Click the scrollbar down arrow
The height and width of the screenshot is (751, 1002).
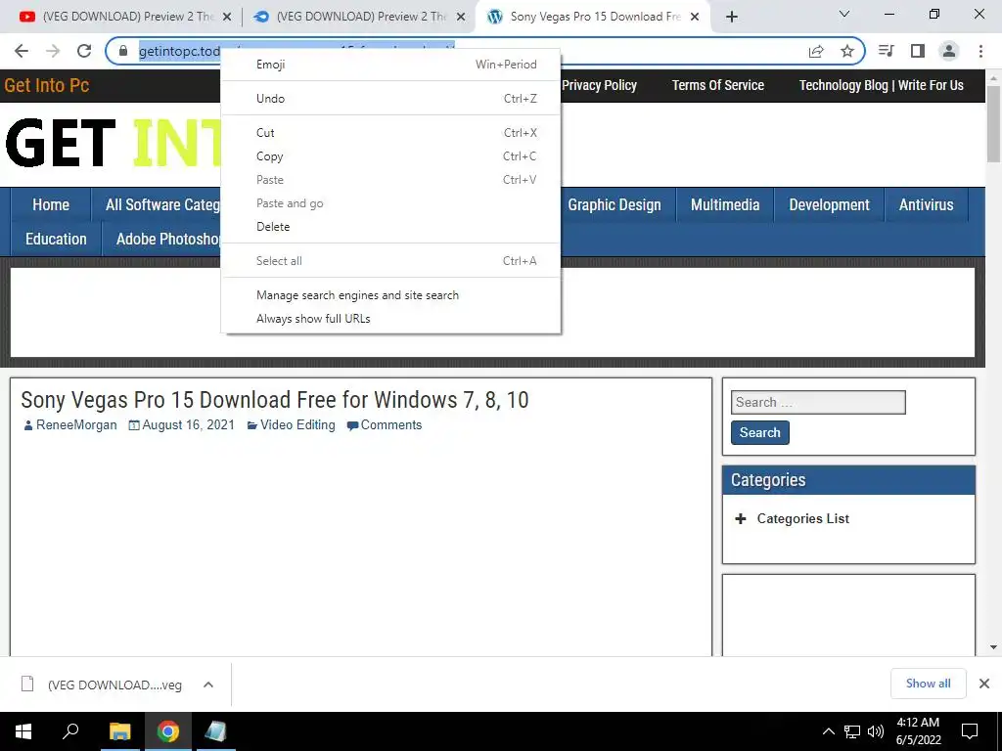click(x=993, y=647)
